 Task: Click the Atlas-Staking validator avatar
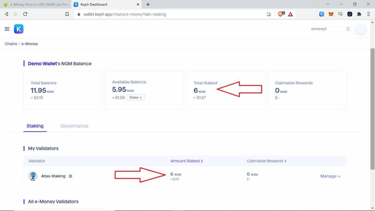[x=33, y=176]
